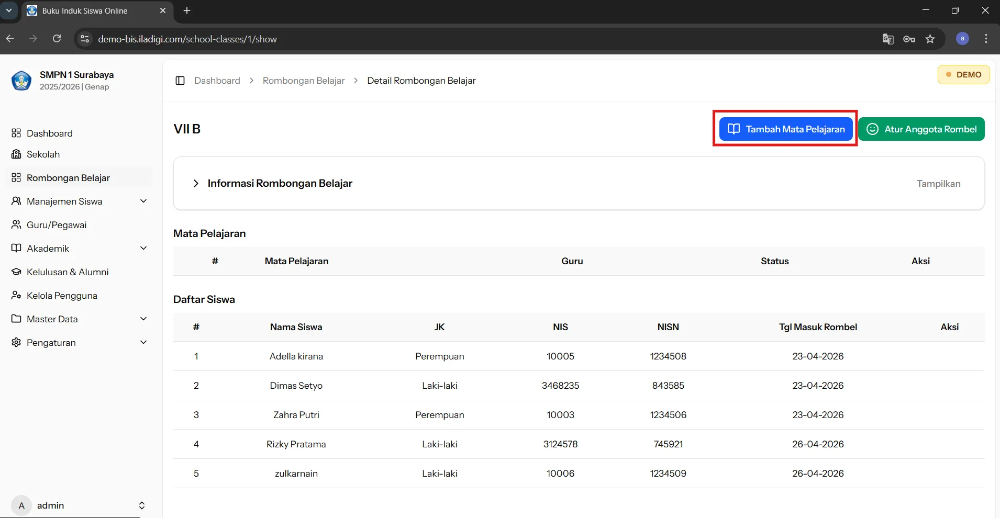Viewport: 1000px width, 518px height.
Task: Click the Guru column header
Action: (x=572, y=261)
